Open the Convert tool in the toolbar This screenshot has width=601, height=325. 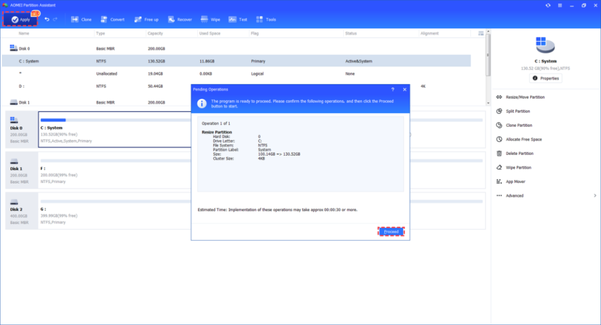(112, 19)
